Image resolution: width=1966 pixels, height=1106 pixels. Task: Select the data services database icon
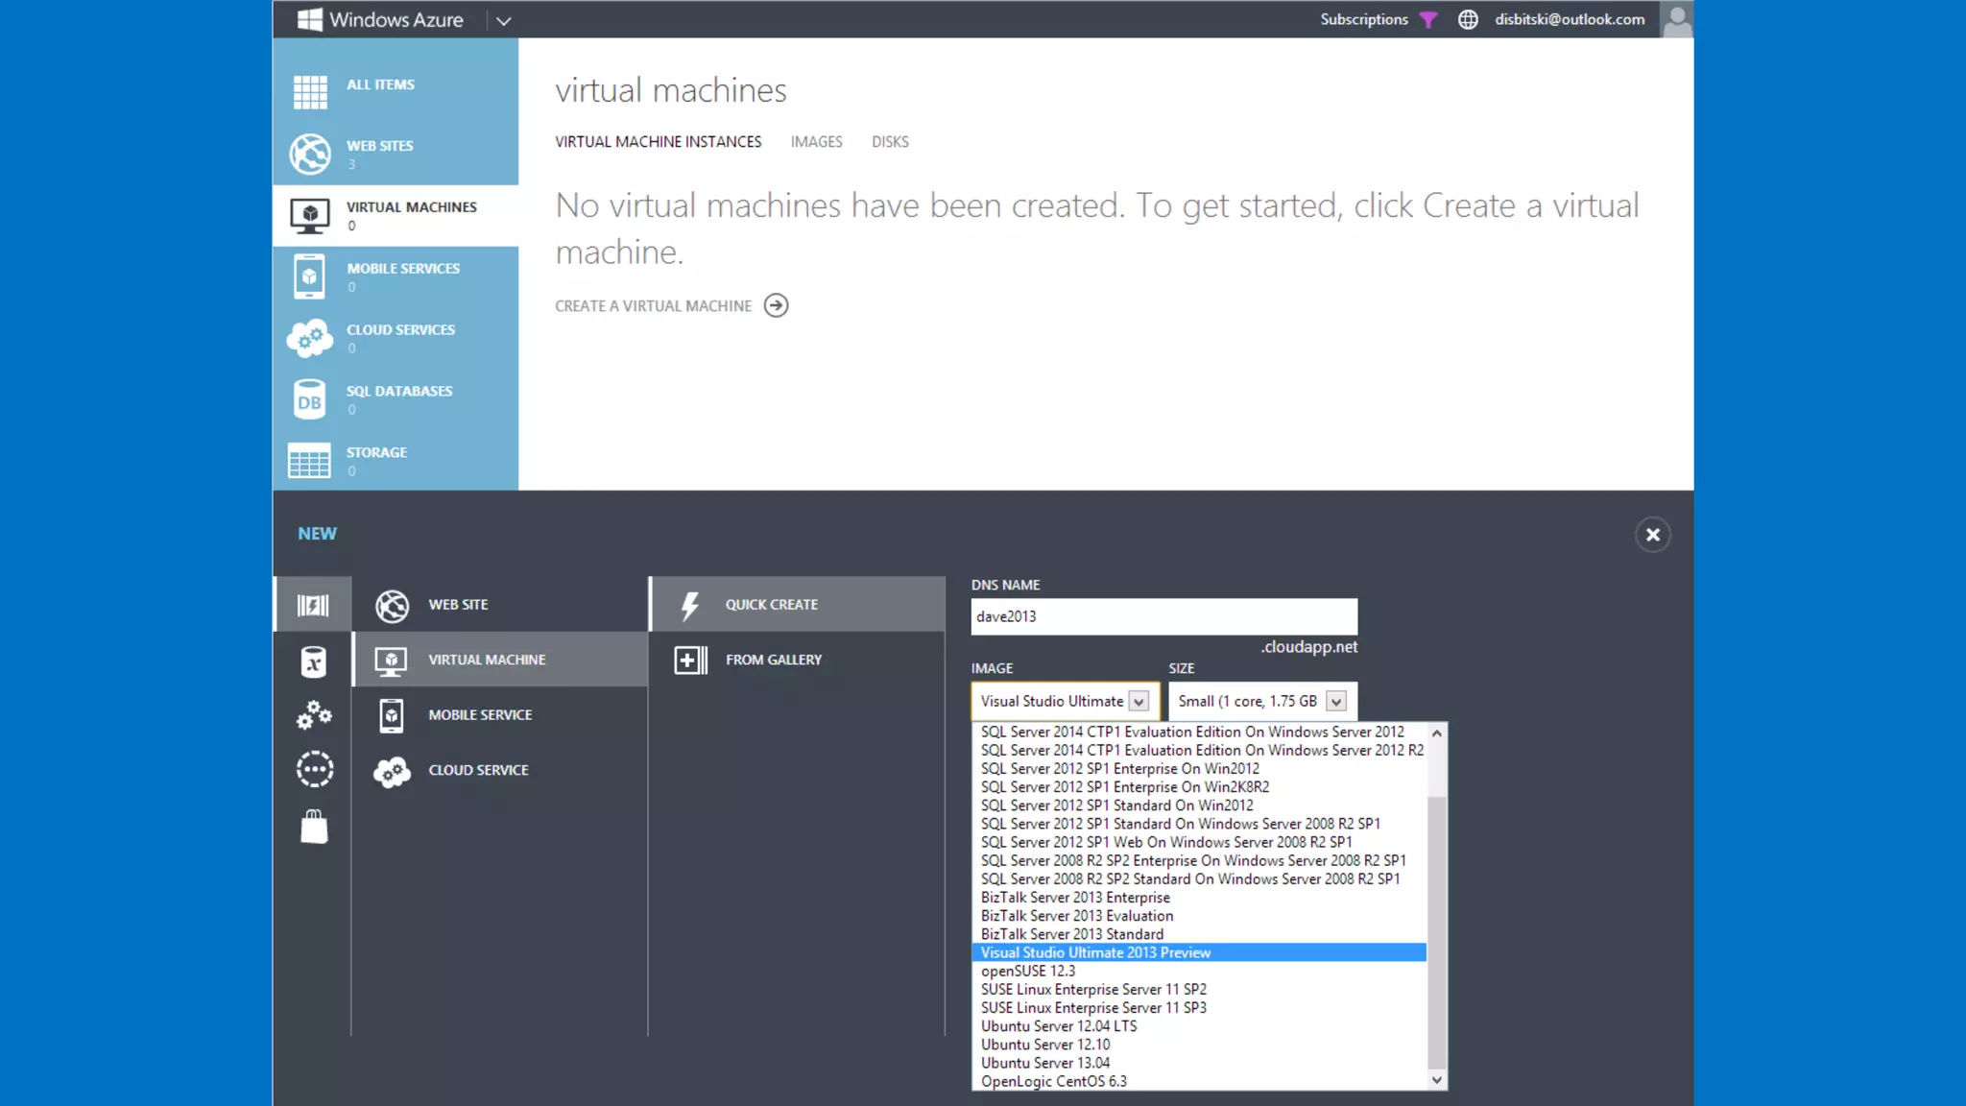pos(313,661)
